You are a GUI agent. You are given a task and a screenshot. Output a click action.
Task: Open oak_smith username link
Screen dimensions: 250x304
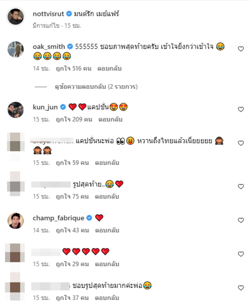(49, 47)
